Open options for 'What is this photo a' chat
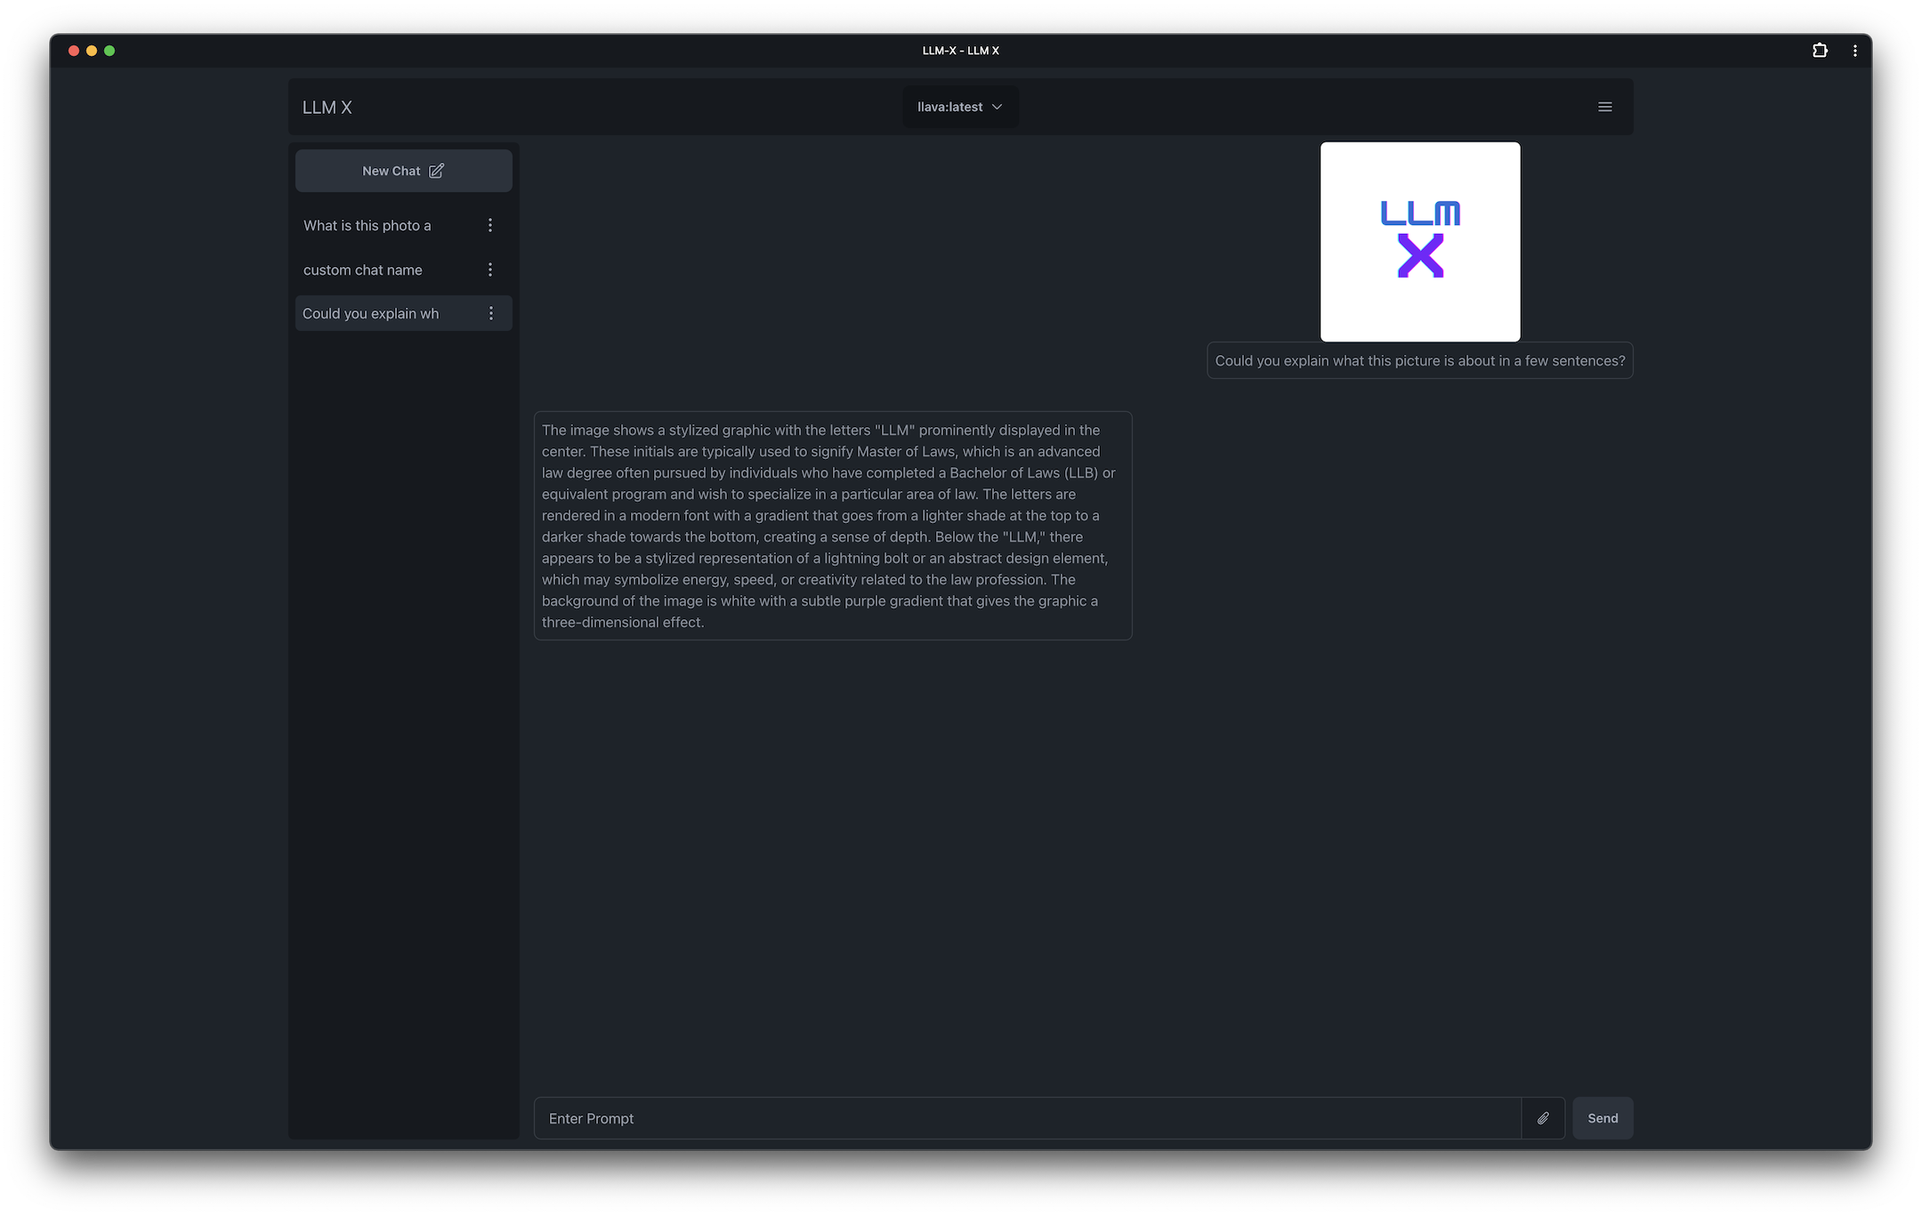1922x1216 pixels. click(x=489, y=225)
